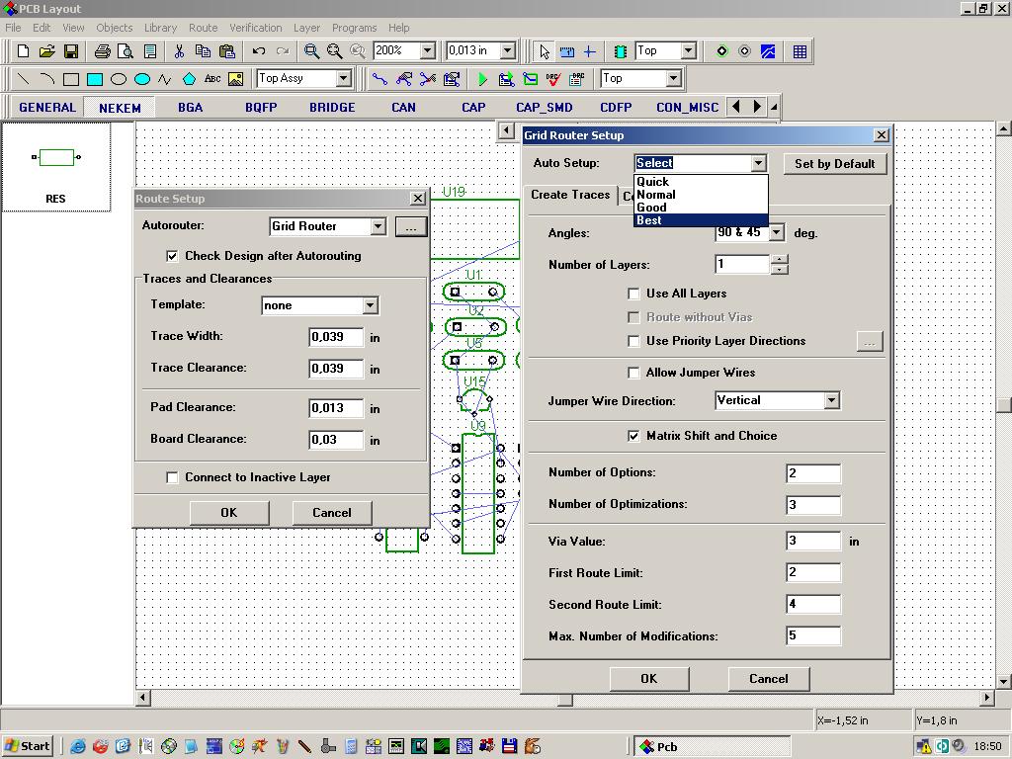Enable Allow Jumper Wires

633,373
